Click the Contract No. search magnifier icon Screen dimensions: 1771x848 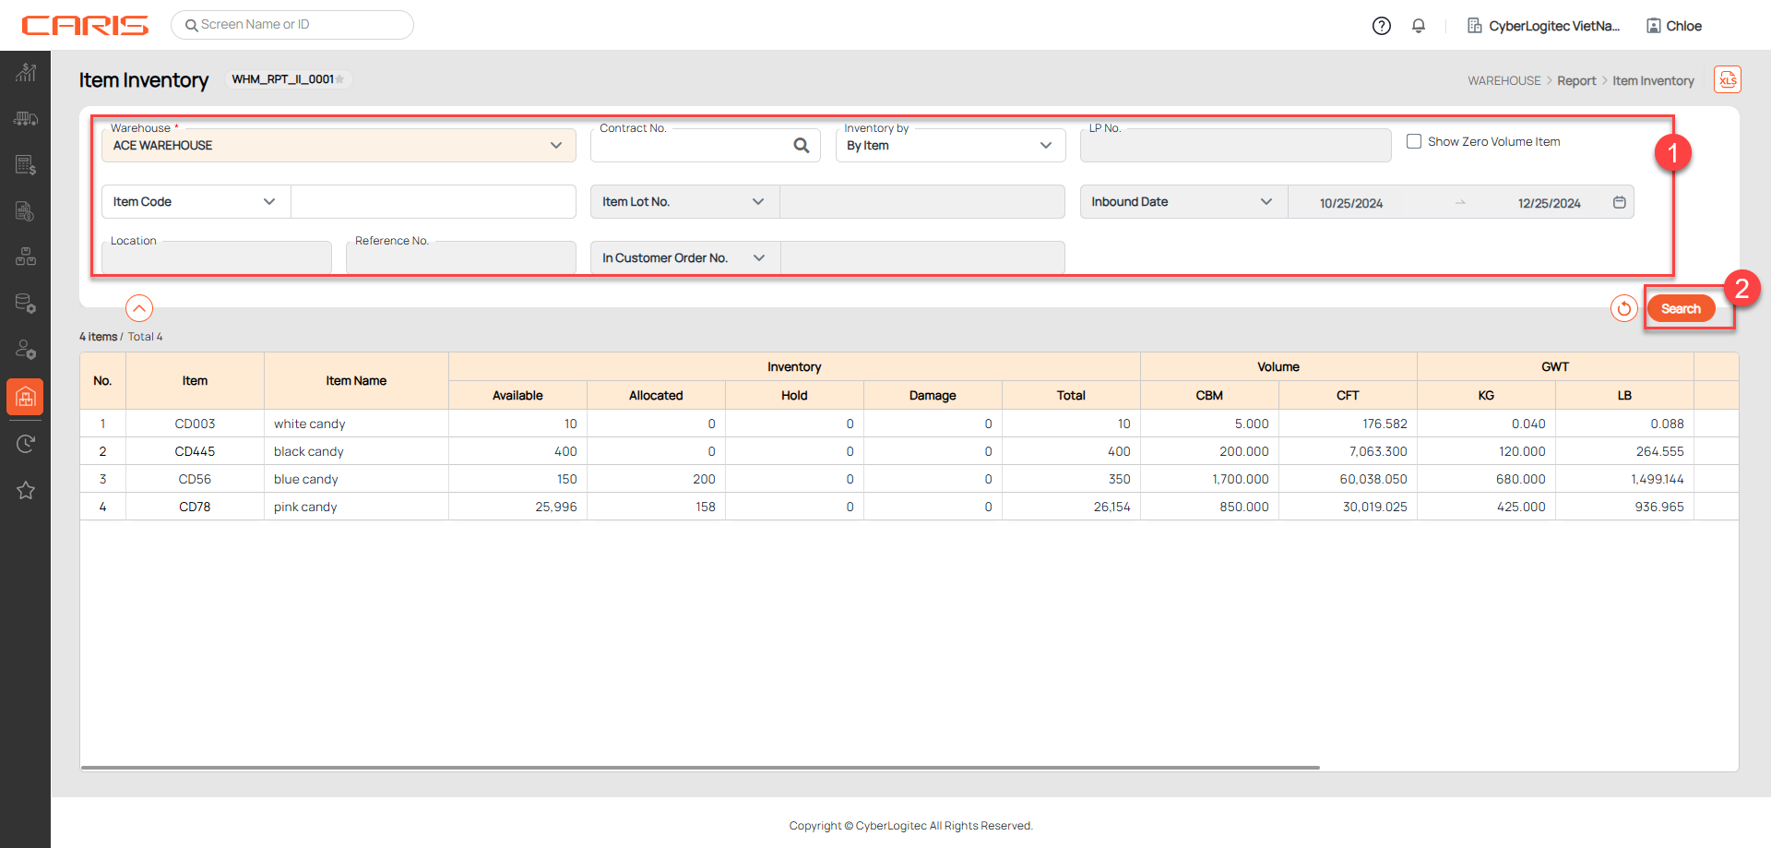pyautogui.click(x=801, y=146)
